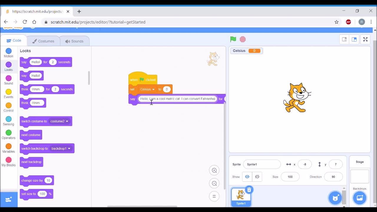This screenshot has height=212, width=377.
Task: Open the Looks blocks category
Action: [x=9, y=67]
